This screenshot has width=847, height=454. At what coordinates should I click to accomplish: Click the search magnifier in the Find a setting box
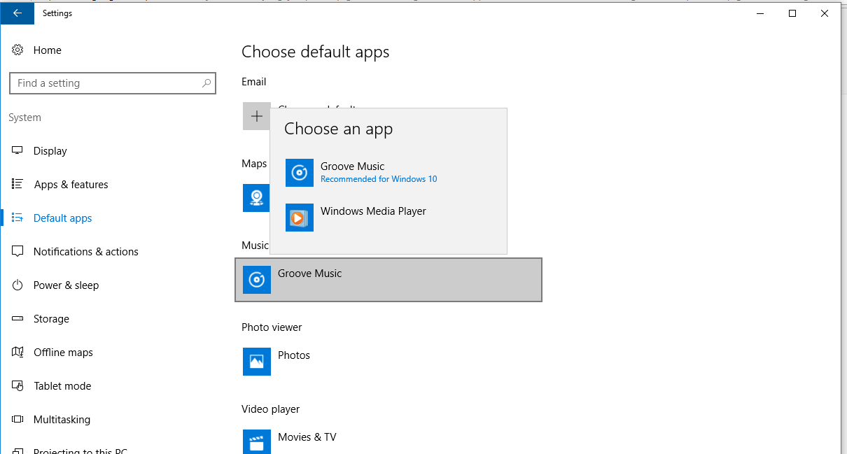206,83
